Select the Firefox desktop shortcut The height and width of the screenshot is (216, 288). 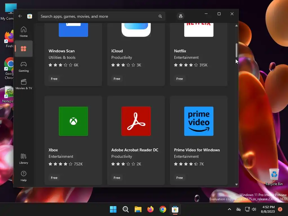click(8, 39)
